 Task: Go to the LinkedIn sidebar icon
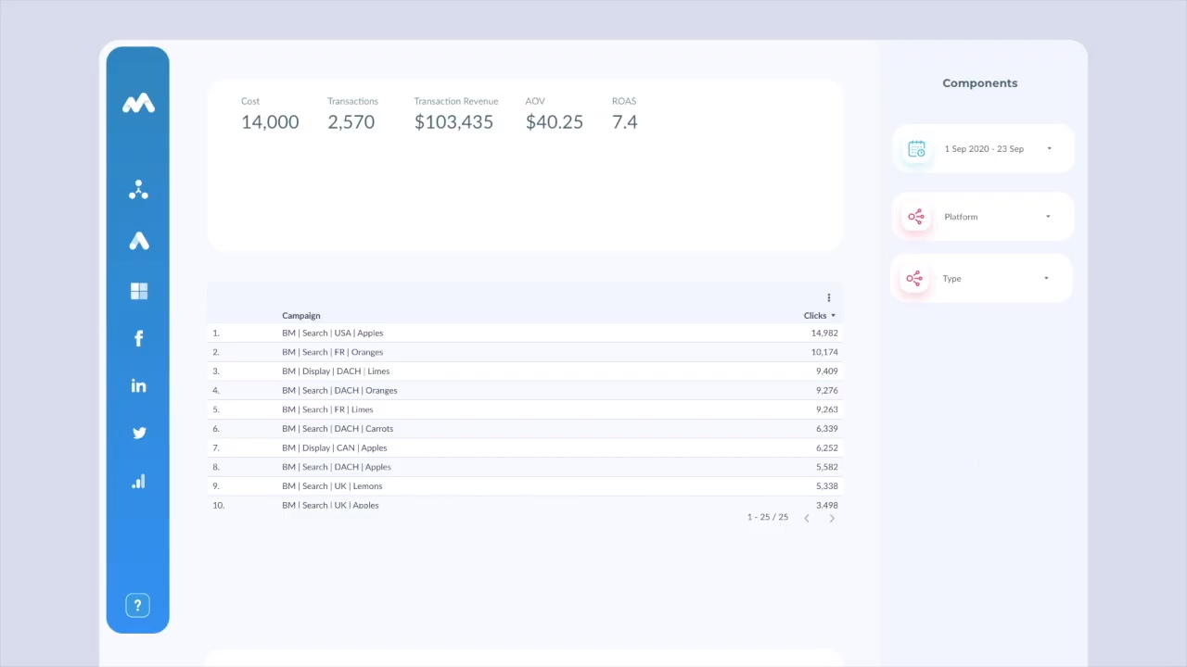pyautogui.click(x=138, y=385)
